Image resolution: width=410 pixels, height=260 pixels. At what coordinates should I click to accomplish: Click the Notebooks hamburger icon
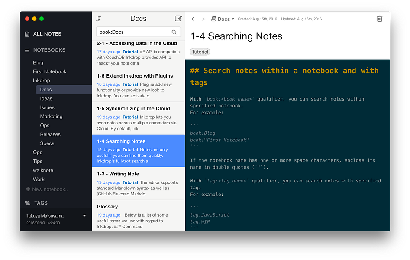point(27,50)
